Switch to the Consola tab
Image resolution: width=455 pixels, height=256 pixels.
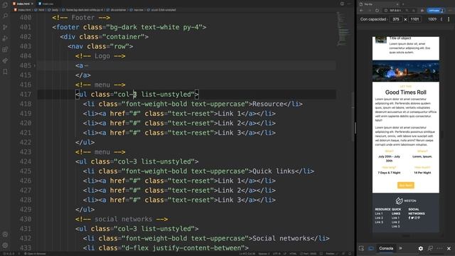click(386, 248)
